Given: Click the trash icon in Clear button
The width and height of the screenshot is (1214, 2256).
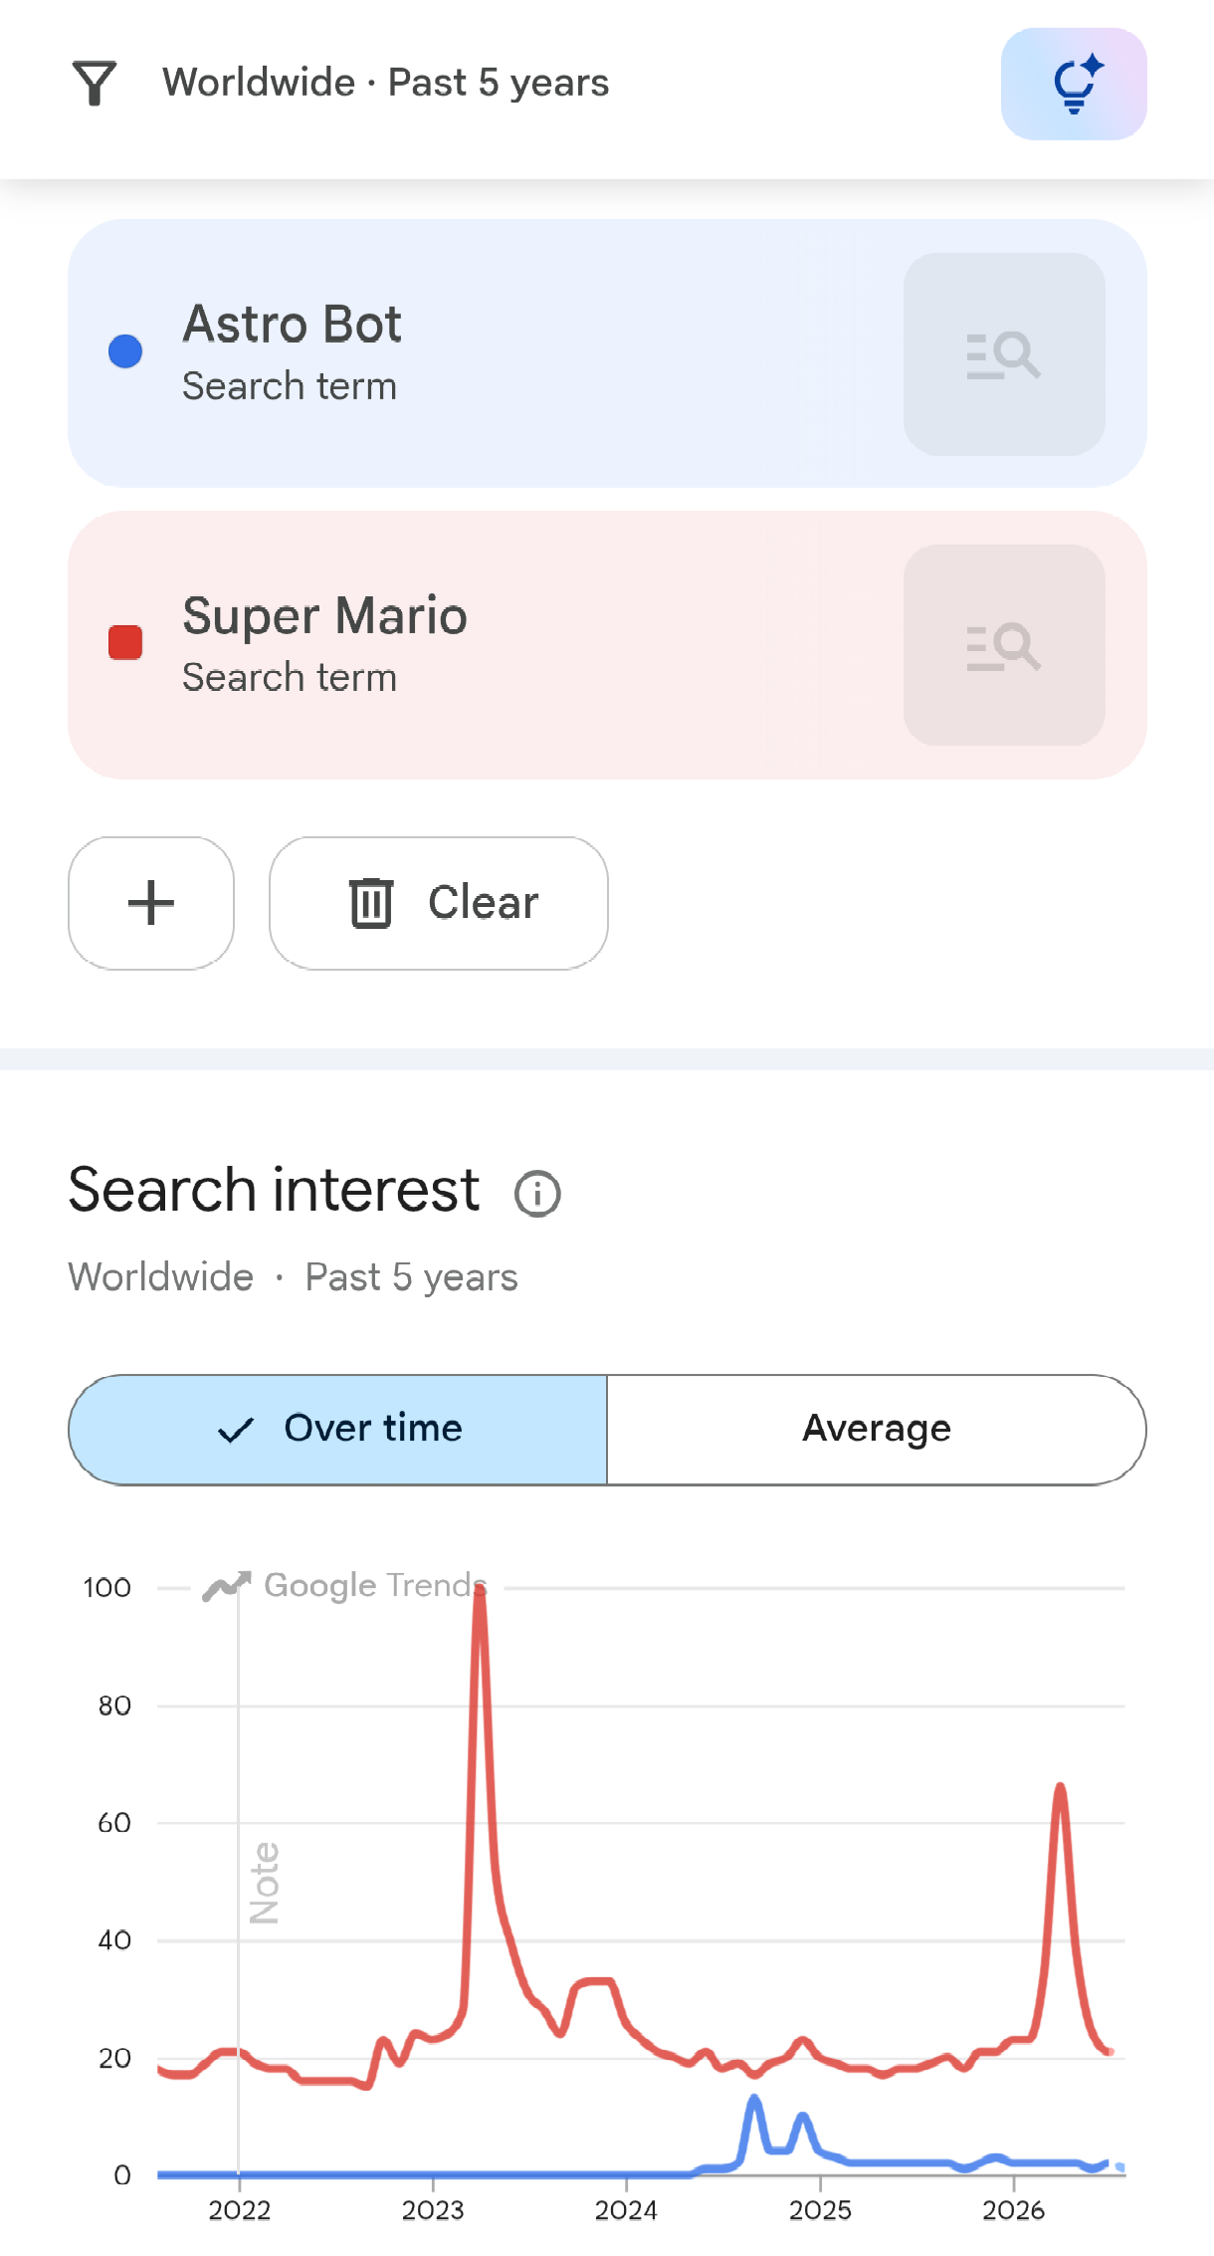Looking at the screenshot, I should point(371,903).
